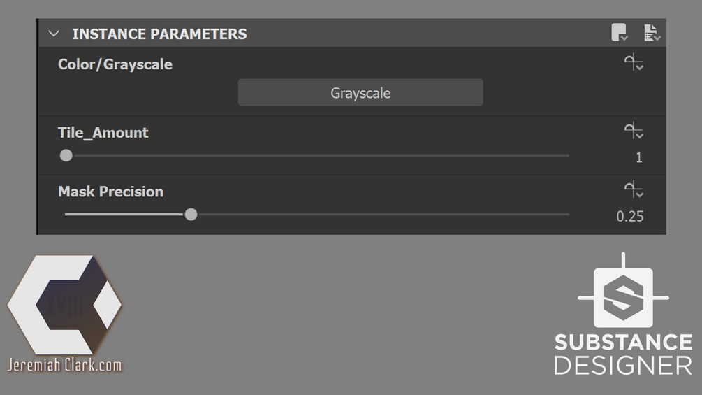
Task: Click the Tile_Amount value field showing 1
Action: tap(638, 158)
